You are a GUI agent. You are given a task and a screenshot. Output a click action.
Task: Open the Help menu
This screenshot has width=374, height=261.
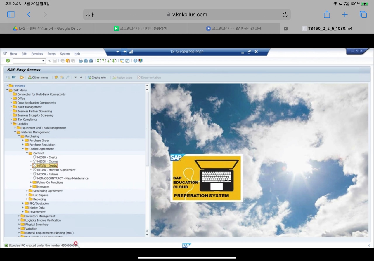(77, 54)
